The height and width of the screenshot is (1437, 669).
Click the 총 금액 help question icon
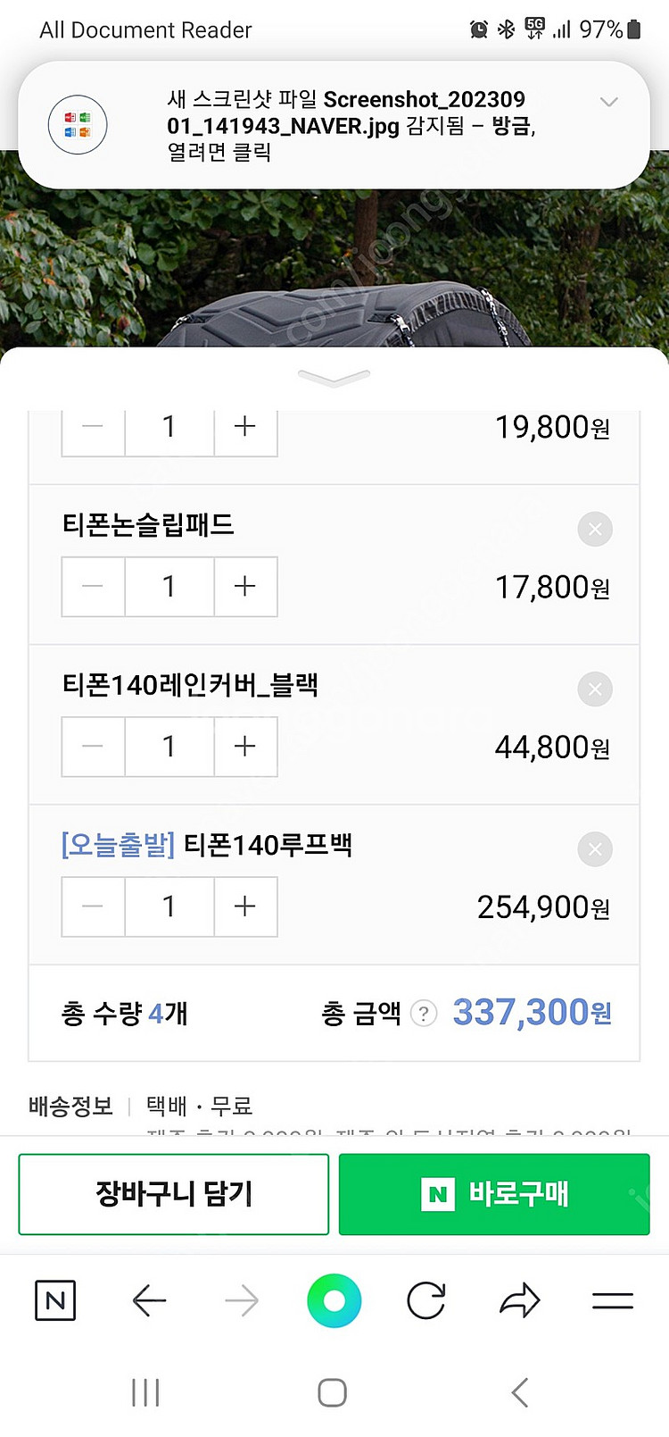[424, 1014]
